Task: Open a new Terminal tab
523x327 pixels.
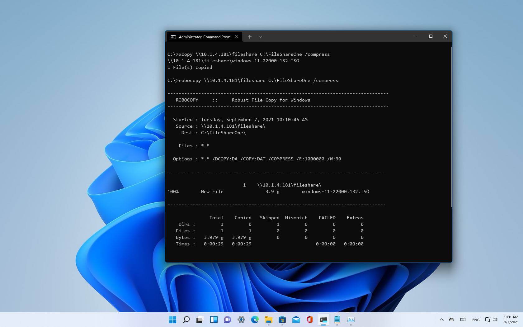Action: click(250, 36)
